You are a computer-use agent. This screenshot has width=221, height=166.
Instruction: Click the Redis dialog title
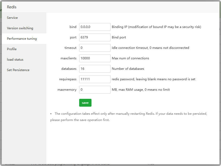tap(12, 7)
